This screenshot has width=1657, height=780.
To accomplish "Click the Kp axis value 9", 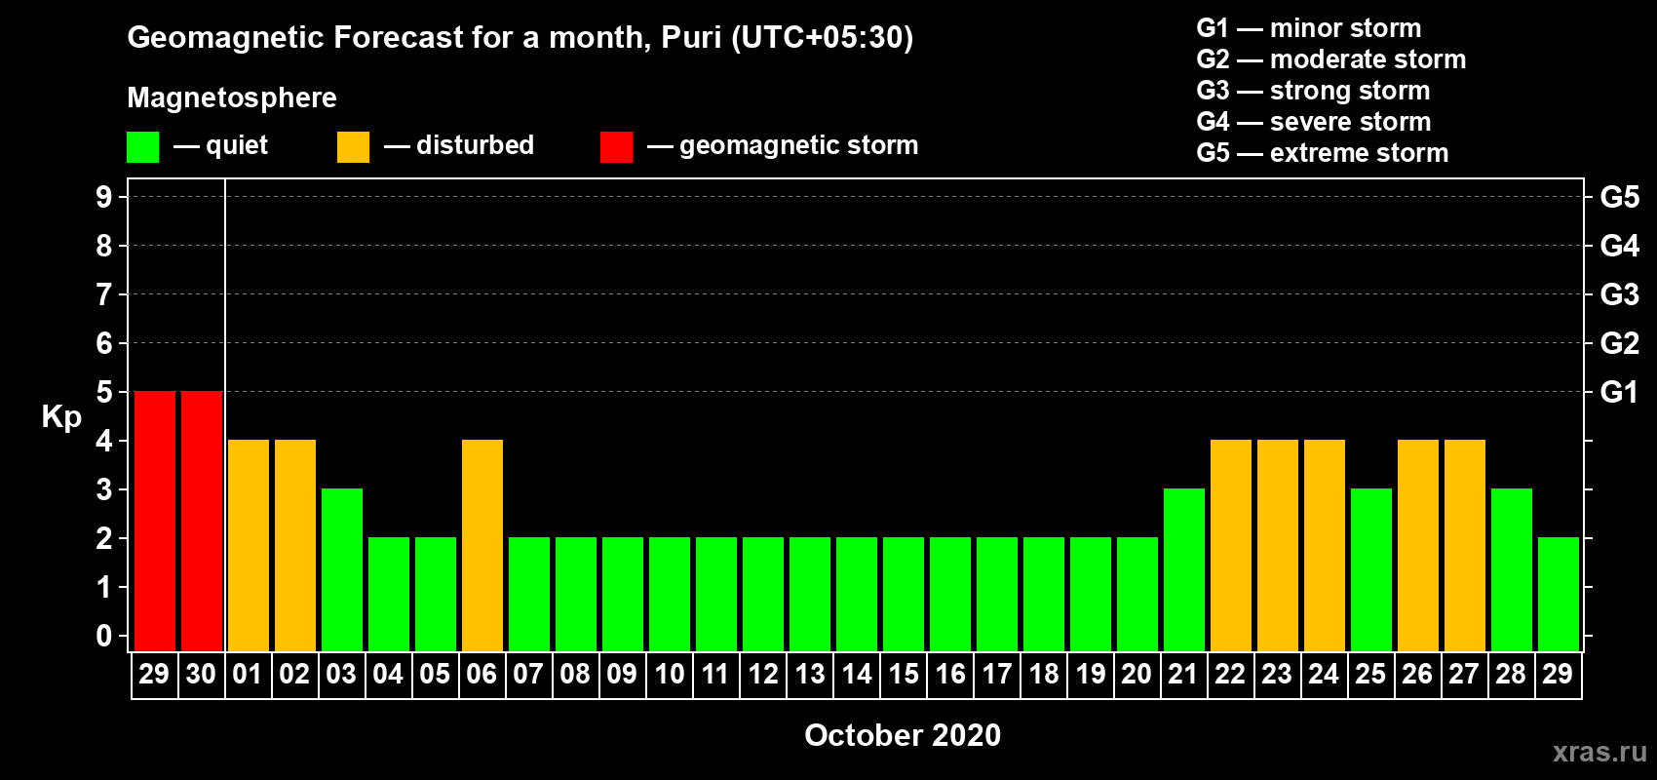I will (x=104, y=197).
